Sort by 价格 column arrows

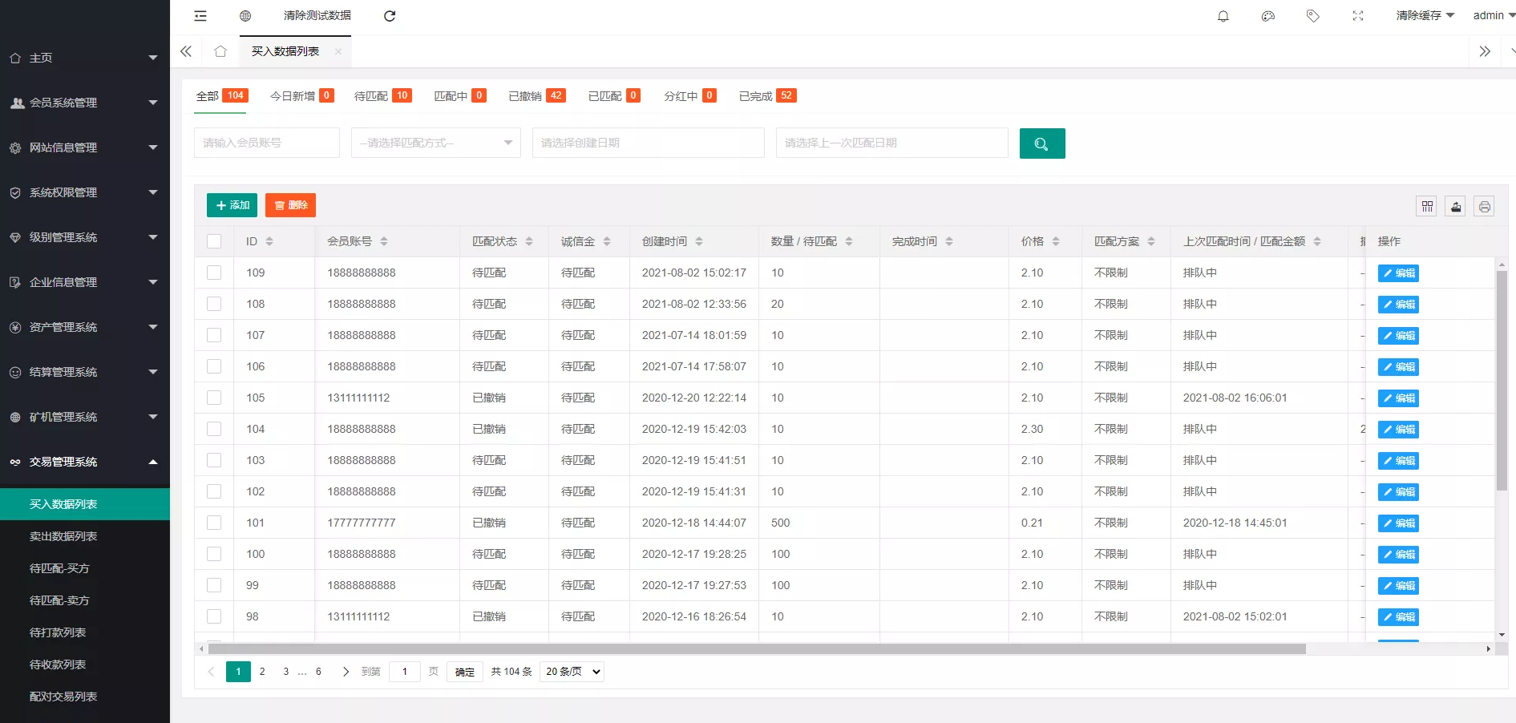point(1056,241)
